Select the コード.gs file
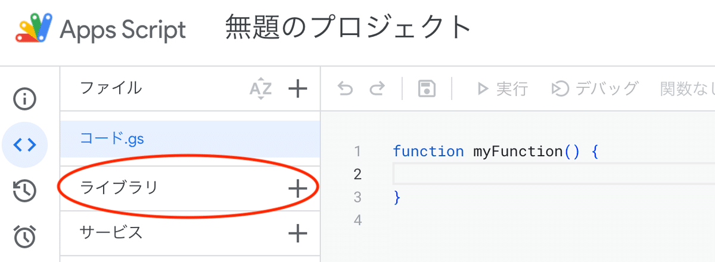 pos(112,139)
